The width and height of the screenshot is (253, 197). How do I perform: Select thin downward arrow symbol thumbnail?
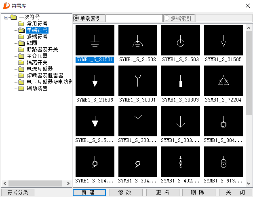[181, 121]
